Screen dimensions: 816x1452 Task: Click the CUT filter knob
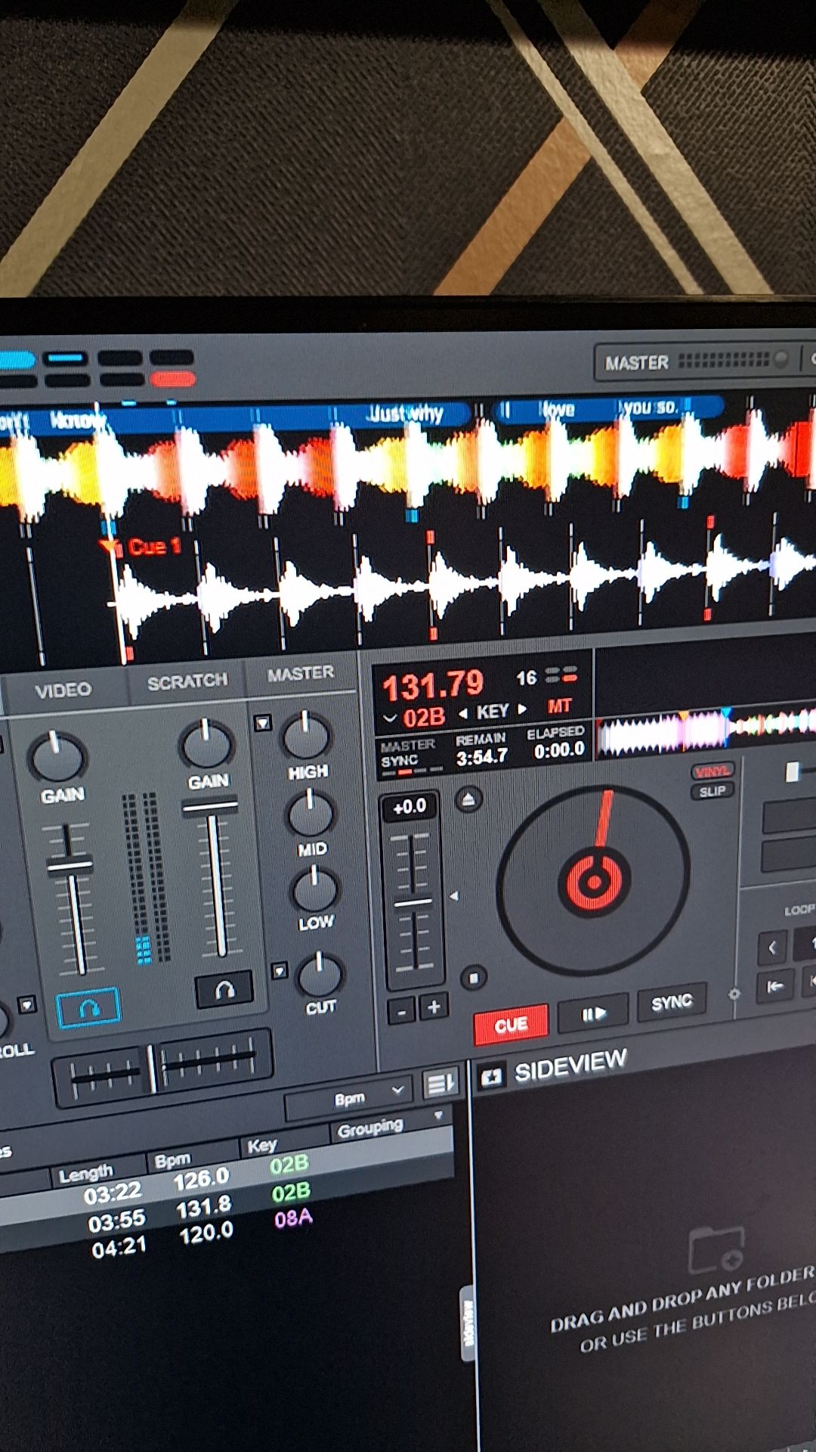tap(320, 975)
